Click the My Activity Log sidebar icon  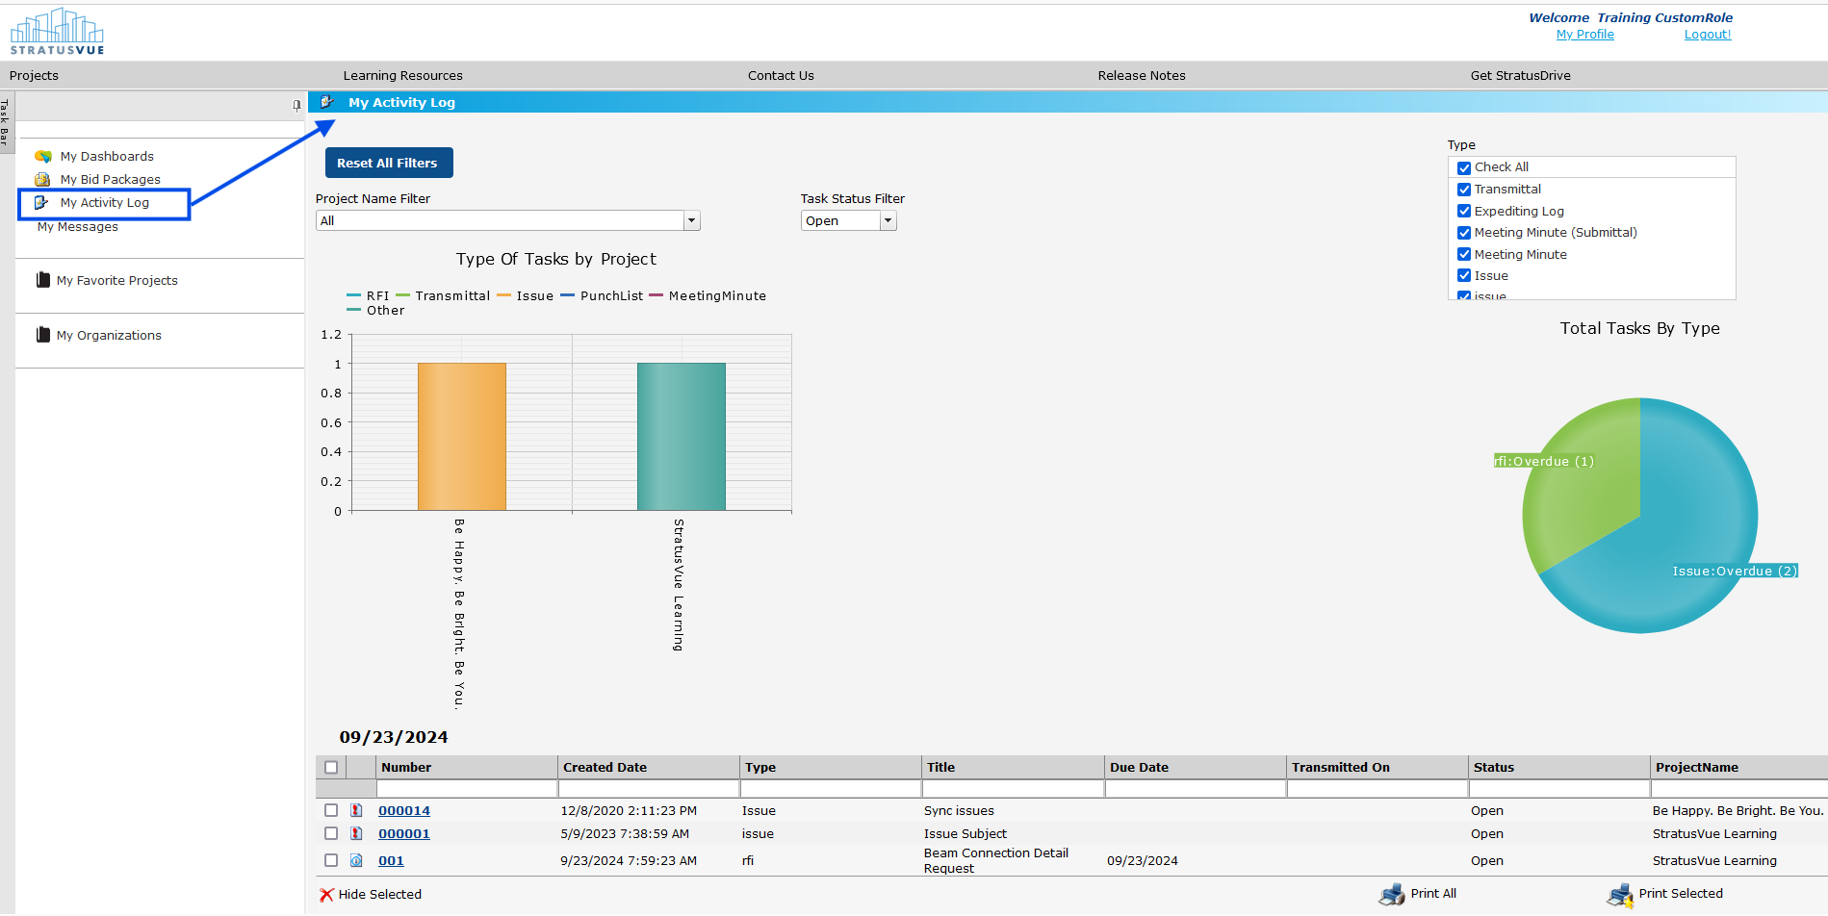pos(41,202)
